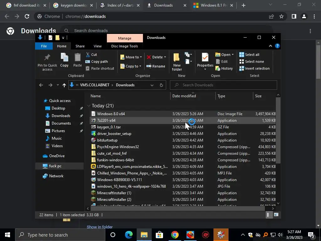Screen dimensions: 321x241
Task: Click Show in folder link
Action: (100, 227)
